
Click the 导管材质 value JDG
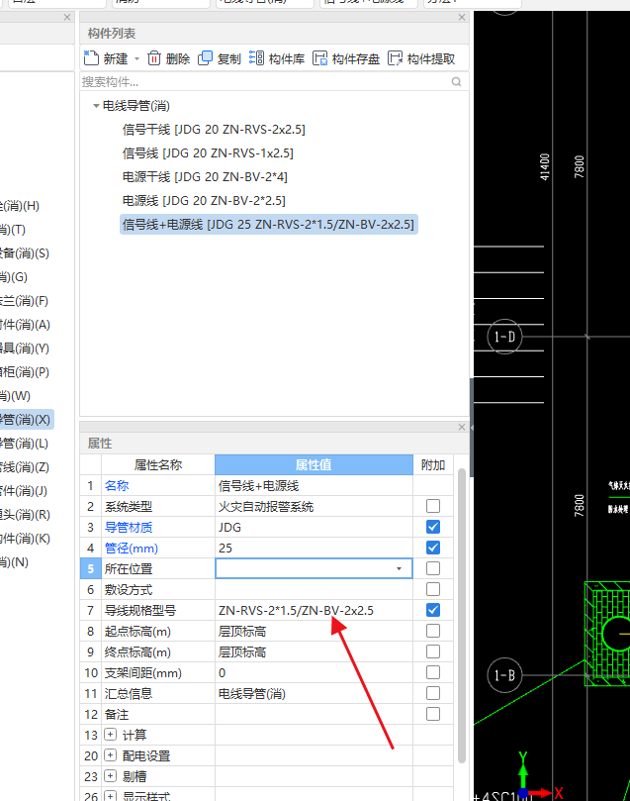(314, 527)
